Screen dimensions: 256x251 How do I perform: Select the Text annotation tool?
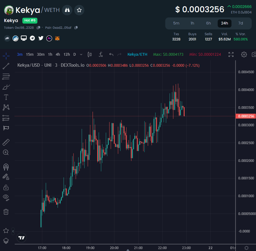[x=6, y=97]
